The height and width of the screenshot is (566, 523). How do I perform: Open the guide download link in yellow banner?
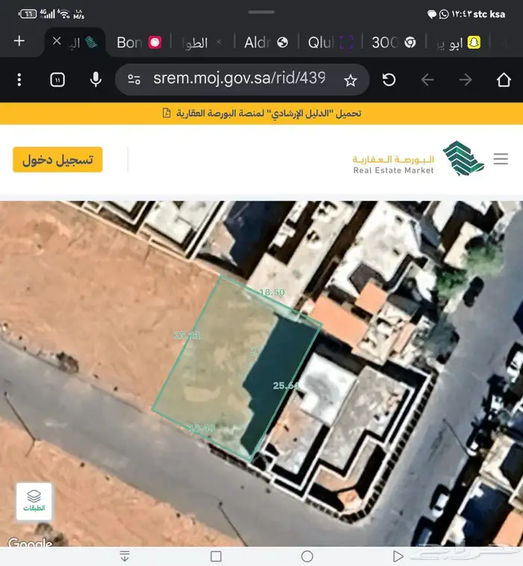point(261,113)
